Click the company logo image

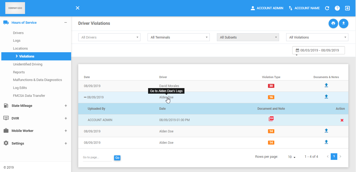point(15,8)
